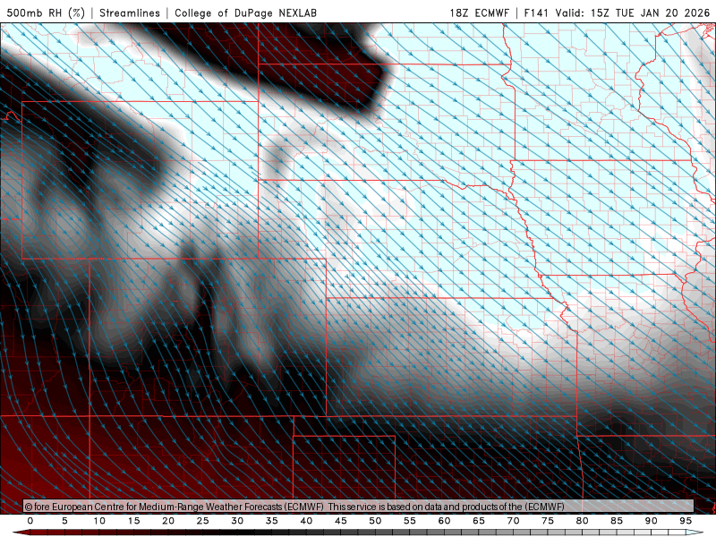The image size is (716, 537).
Task: Click the "70" value on color scale
Action: [513, 521]
